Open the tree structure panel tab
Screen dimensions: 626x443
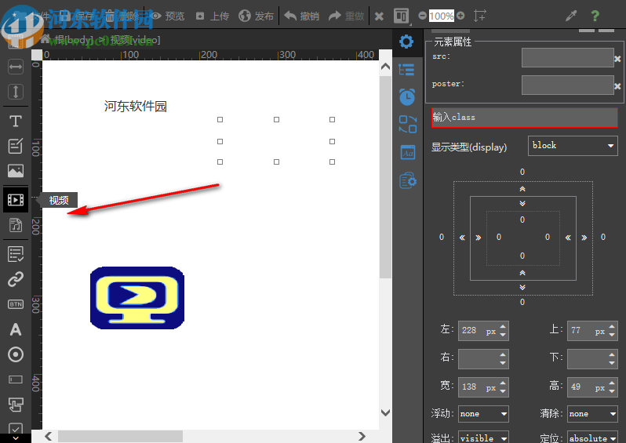point(406,70)
